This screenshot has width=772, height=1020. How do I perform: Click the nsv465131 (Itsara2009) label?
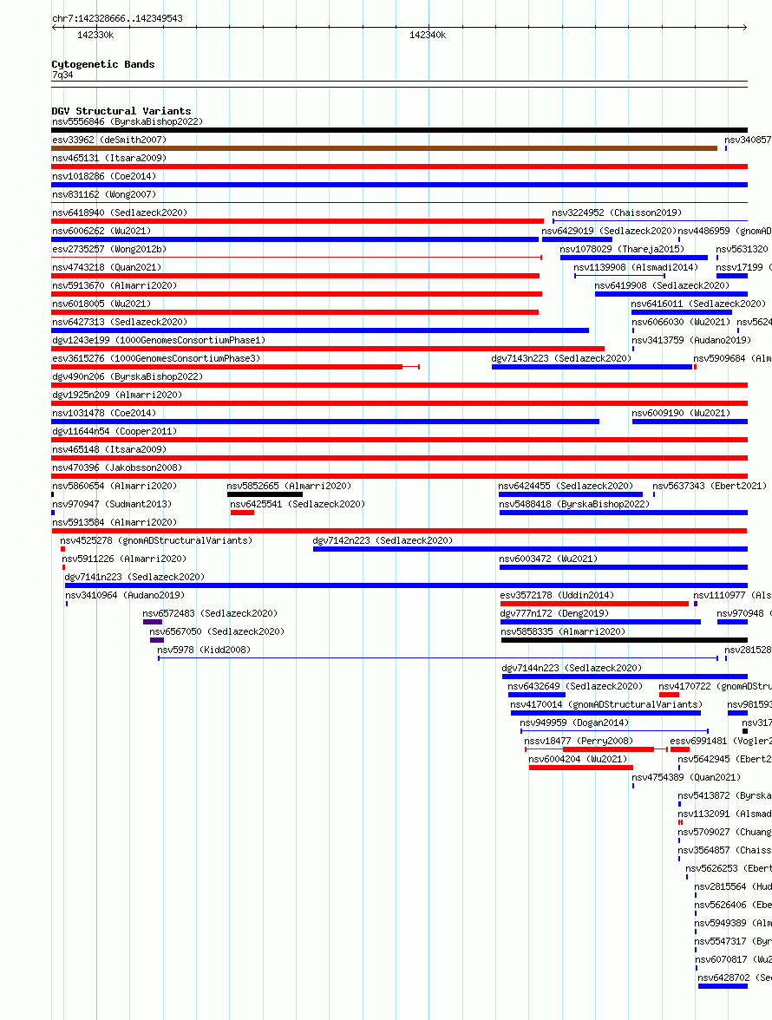(x=109, y=158)
